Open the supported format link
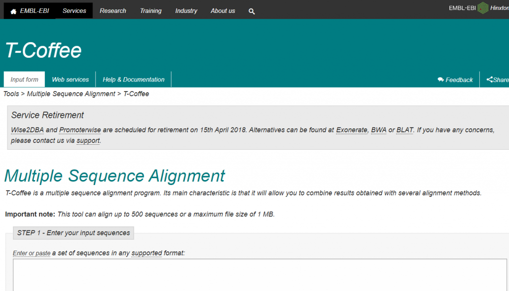Image resolution: width=509 pixels, height=291 pixels. click(147, 253)
